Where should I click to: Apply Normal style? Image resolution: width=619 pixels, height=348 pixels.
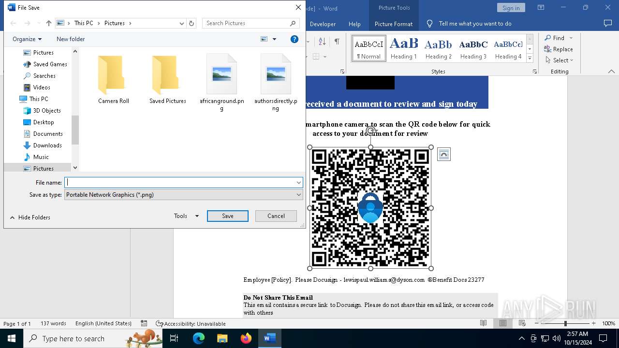[x=369, y=48]
